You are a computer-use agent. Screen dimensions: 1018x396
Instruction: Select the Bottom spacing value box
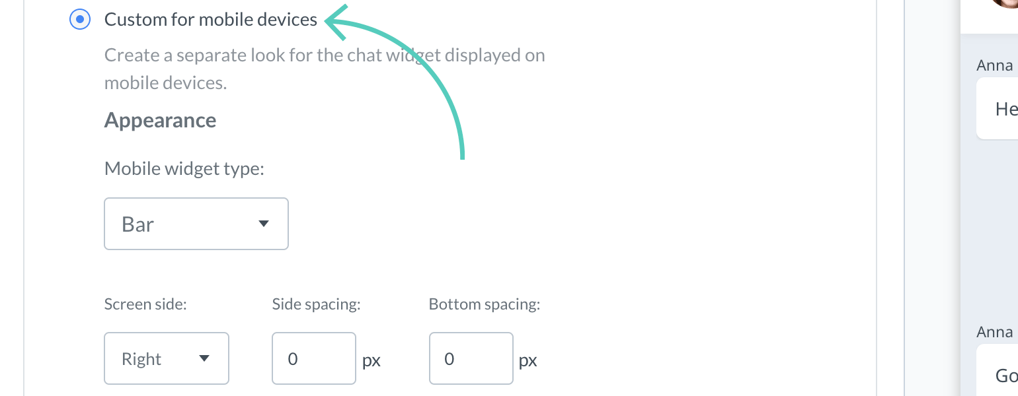(x=471, y=358)
